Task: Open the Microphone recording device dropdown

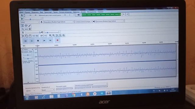Action: (x=58, y=22)
